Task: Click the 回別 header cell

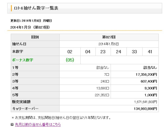Action: click(35, 37)
